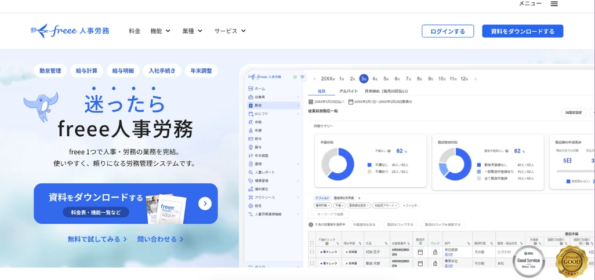Click the 36協定設定 button
This screenshot has width=595, height=280.
[574, 112]
